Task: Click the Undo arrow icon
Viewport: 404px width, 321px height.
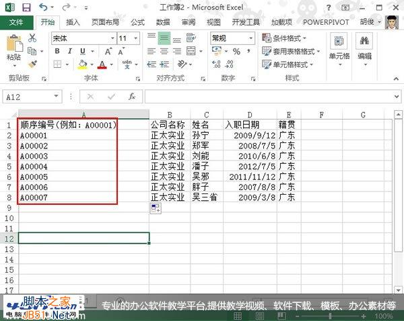Action: (43, 7)
